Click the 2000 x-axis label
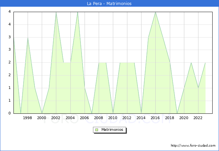 point(42,118)
